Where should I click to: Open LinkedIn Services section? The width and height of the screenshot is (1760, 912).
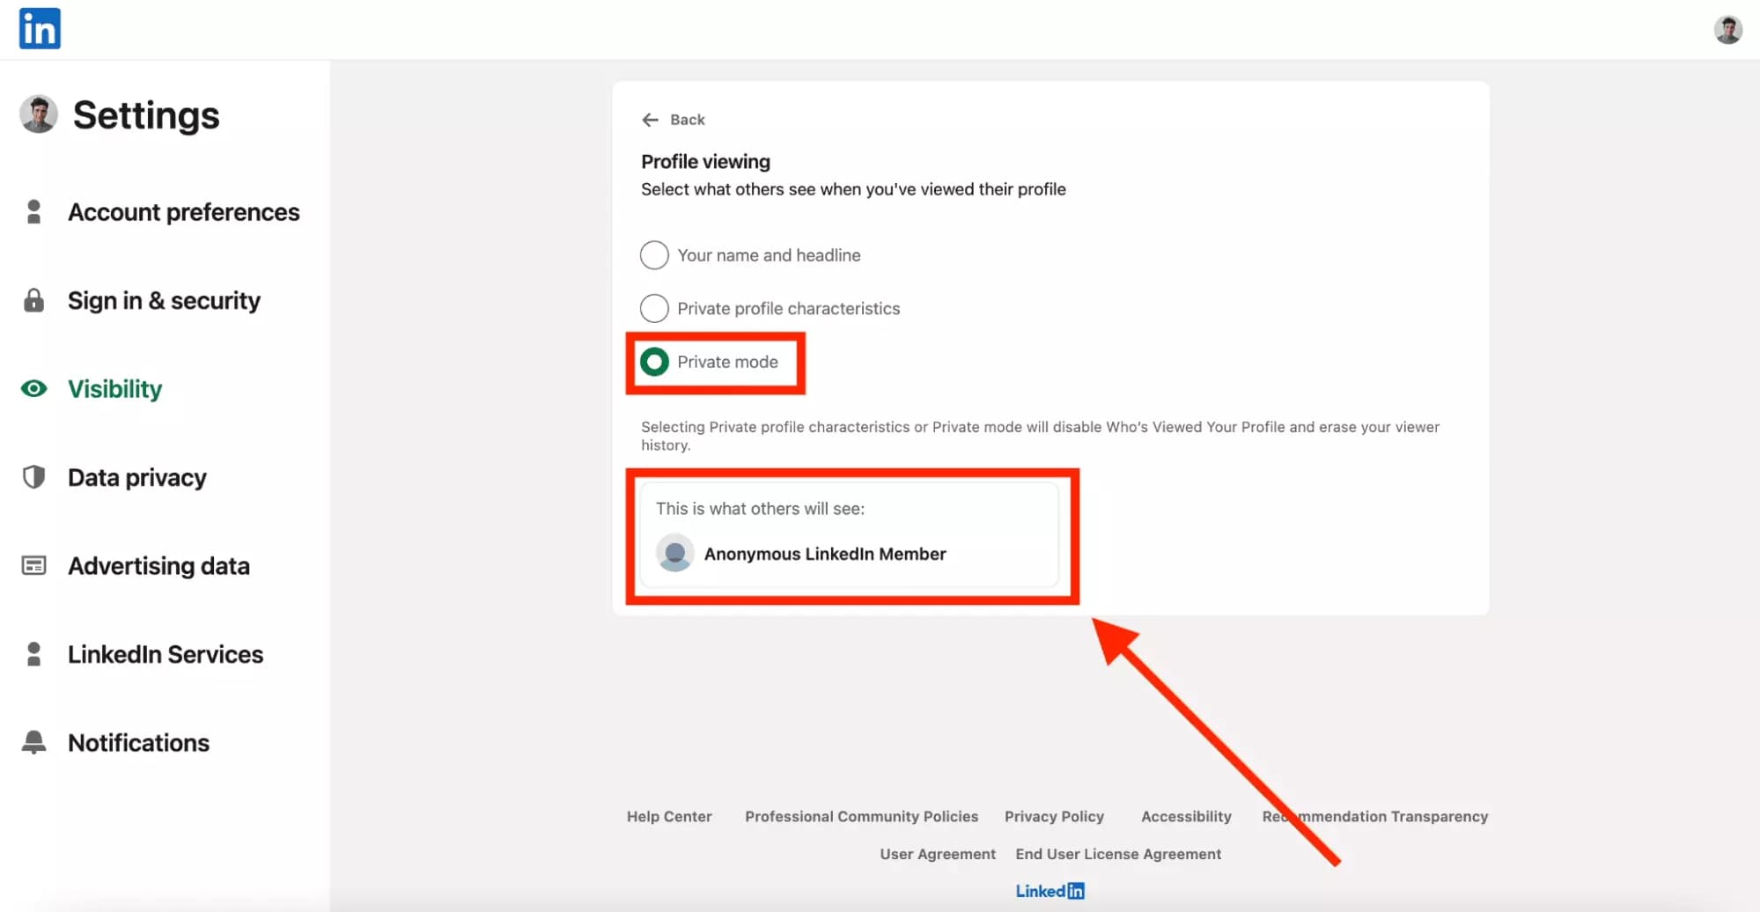click(166, 654)
